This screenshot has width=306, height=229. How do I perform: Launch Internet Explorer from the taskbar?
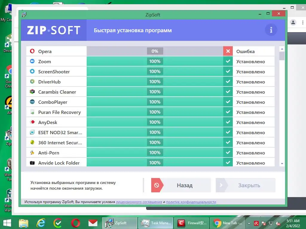(x=41, y=223)
